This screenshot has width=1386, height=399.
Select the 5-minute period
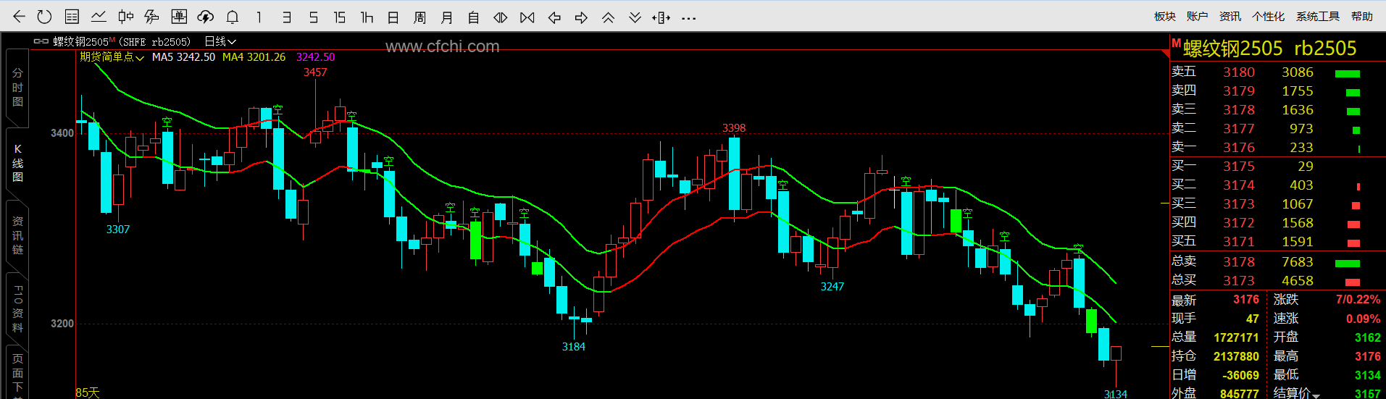coord(313,17)
